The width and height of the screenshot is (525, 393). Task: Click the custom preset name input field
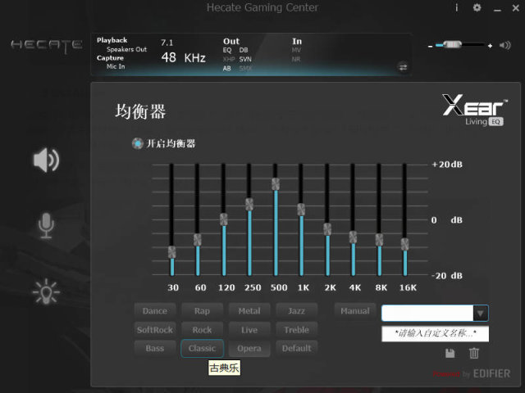pyautogui.click(x=435, y=333)
